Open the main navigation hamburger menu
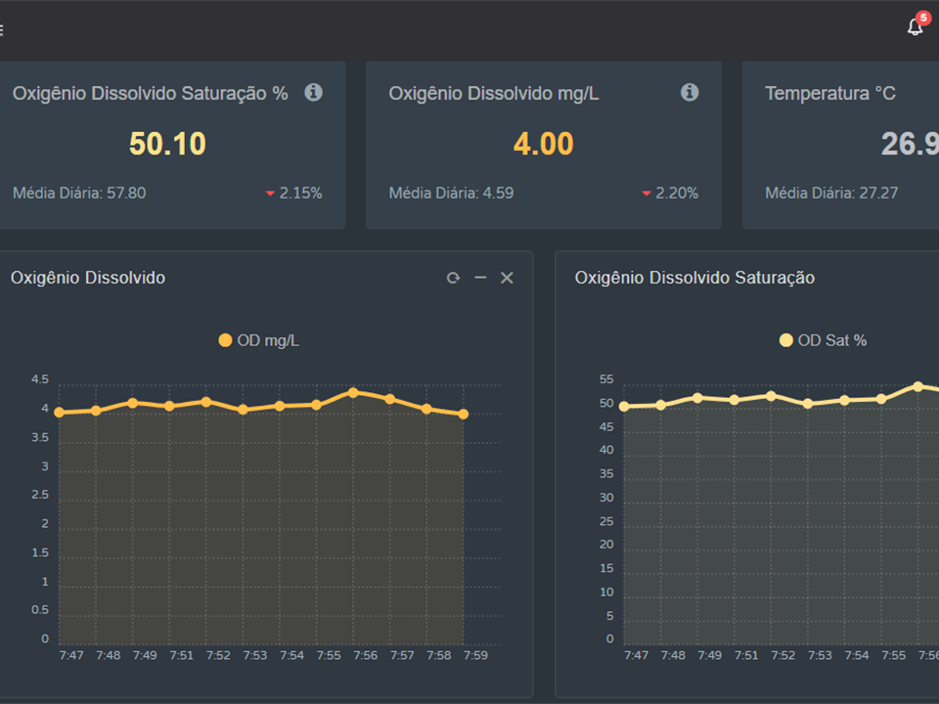Viewport: 939px width, 704px height. 3,28
